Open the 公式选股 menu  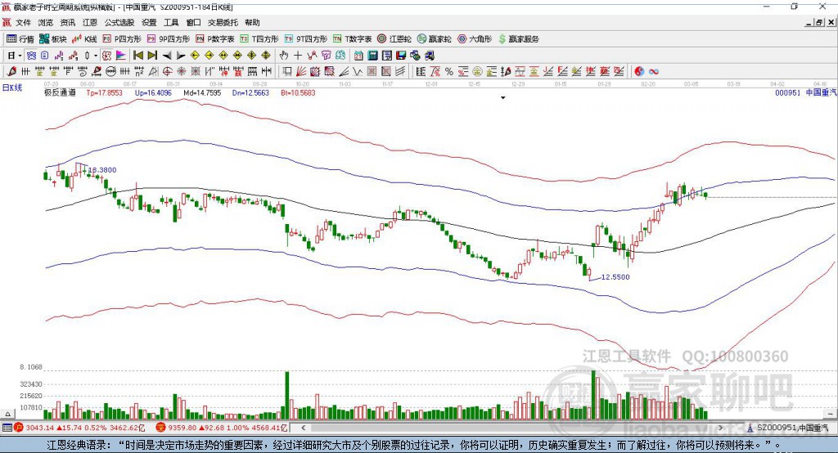coord(119,22)
